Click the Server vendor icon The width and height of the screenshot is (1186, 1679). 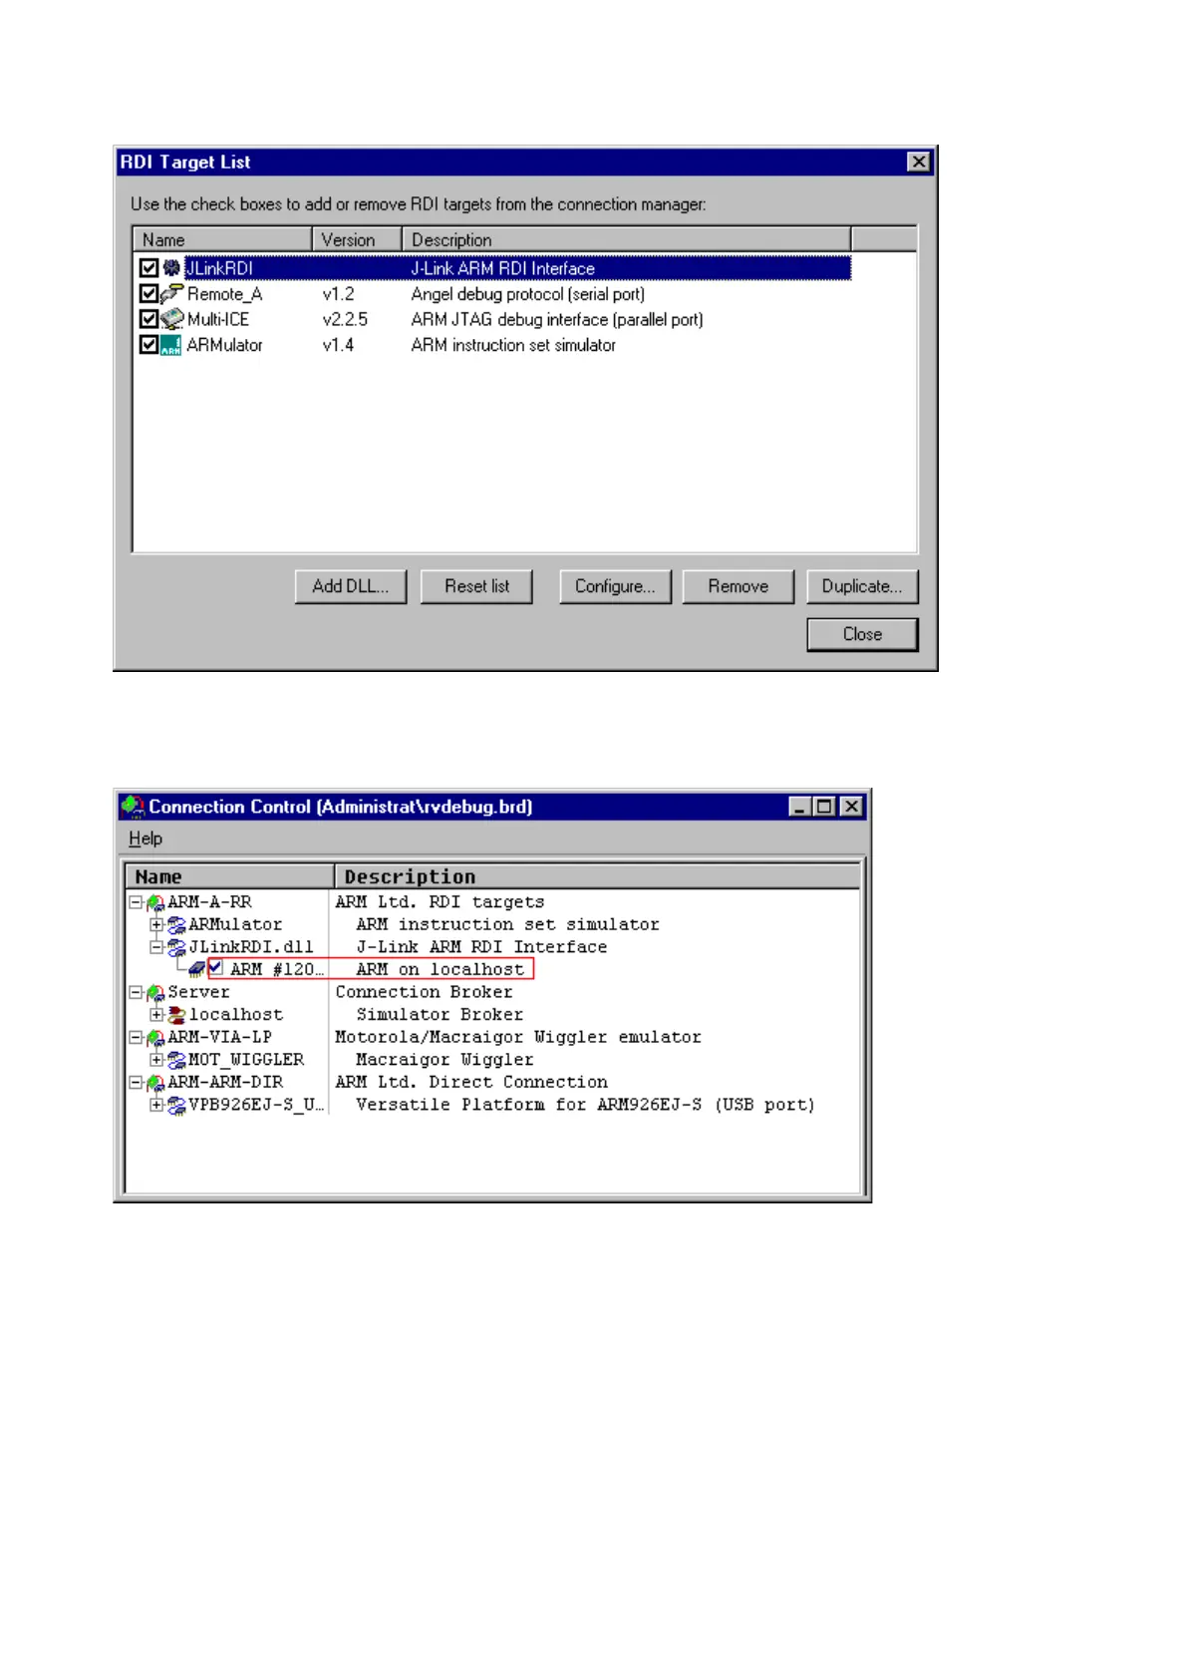pos(155,993)
